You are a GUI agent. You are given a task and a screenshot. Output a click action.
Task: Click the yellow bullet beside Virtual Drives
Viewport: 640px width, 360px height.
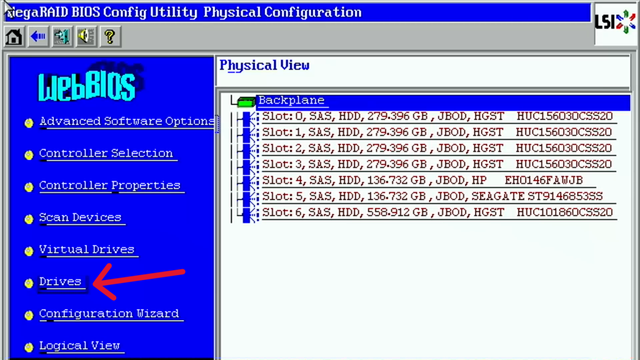point(29,251)
